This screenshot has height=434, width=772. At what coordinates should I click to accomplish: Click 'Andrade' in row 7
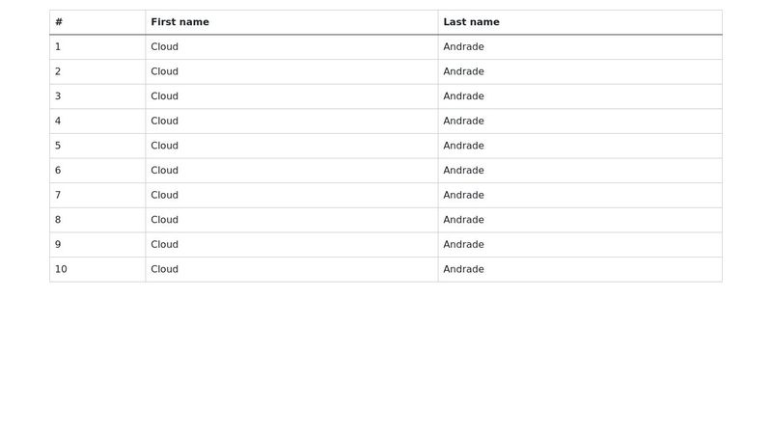[x=463, y=195]
